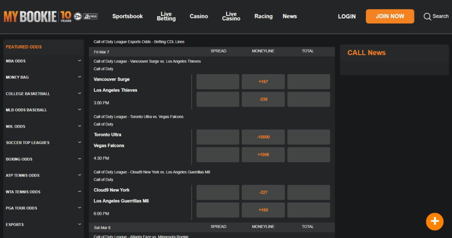Expand the WTA Tennis Odds chevron

pos(79,192)
